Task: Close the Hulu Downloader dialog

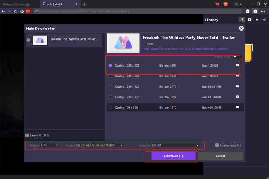Action: click(241, 28)
